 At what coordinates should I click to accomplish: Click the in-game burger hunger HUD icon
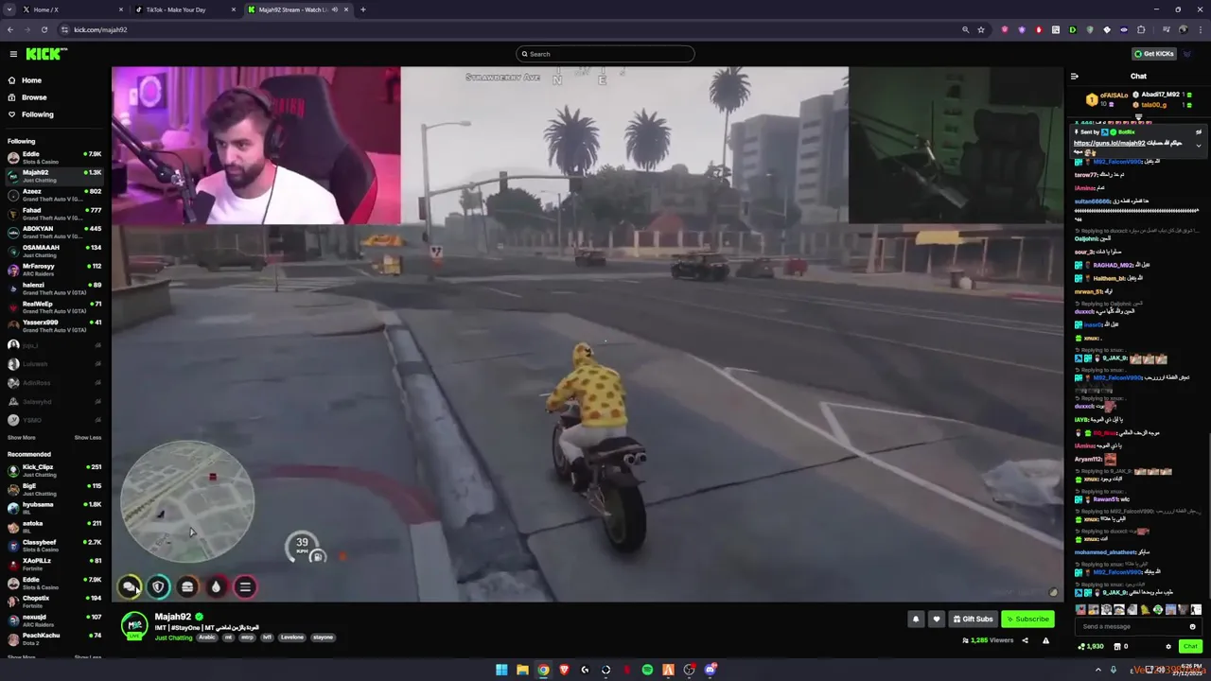point(187,587)
